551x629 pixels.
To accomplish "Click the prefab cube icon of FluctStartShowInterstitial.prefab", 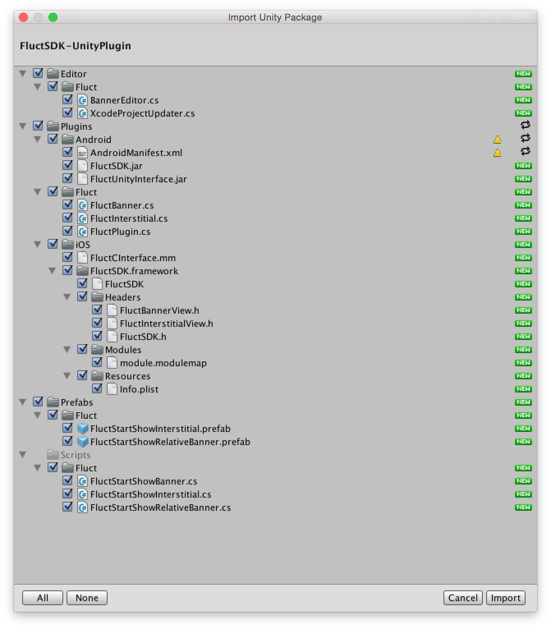I will (x=83, y=429).
